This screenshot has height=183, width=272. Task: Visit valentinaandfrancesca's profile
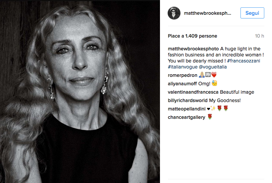point(193,92)
